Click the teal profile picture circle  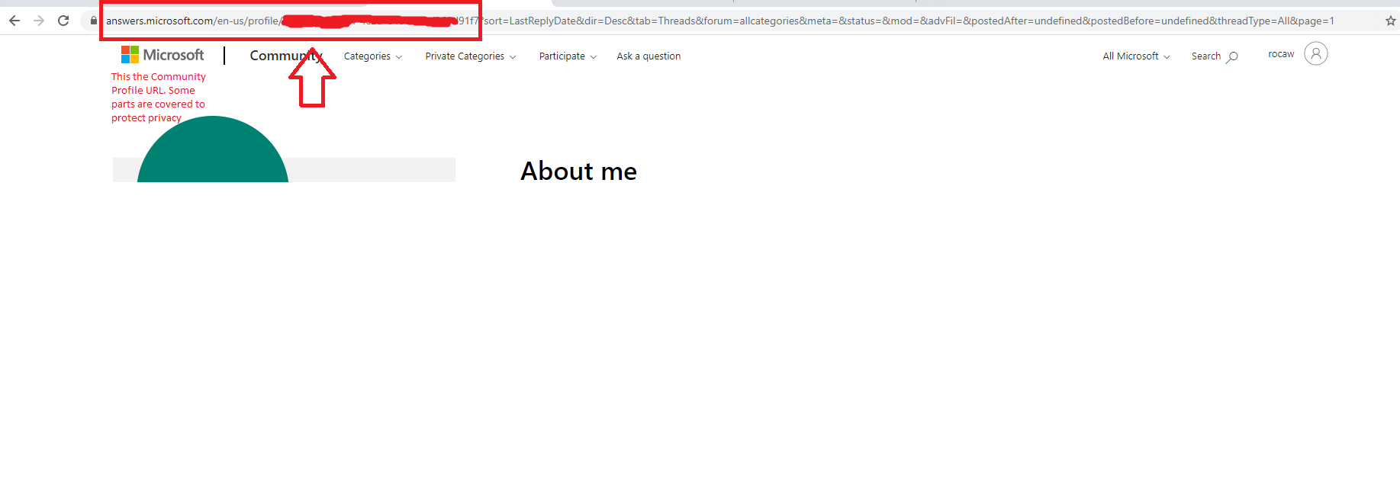pyautogui.click(x=213, y=149)
